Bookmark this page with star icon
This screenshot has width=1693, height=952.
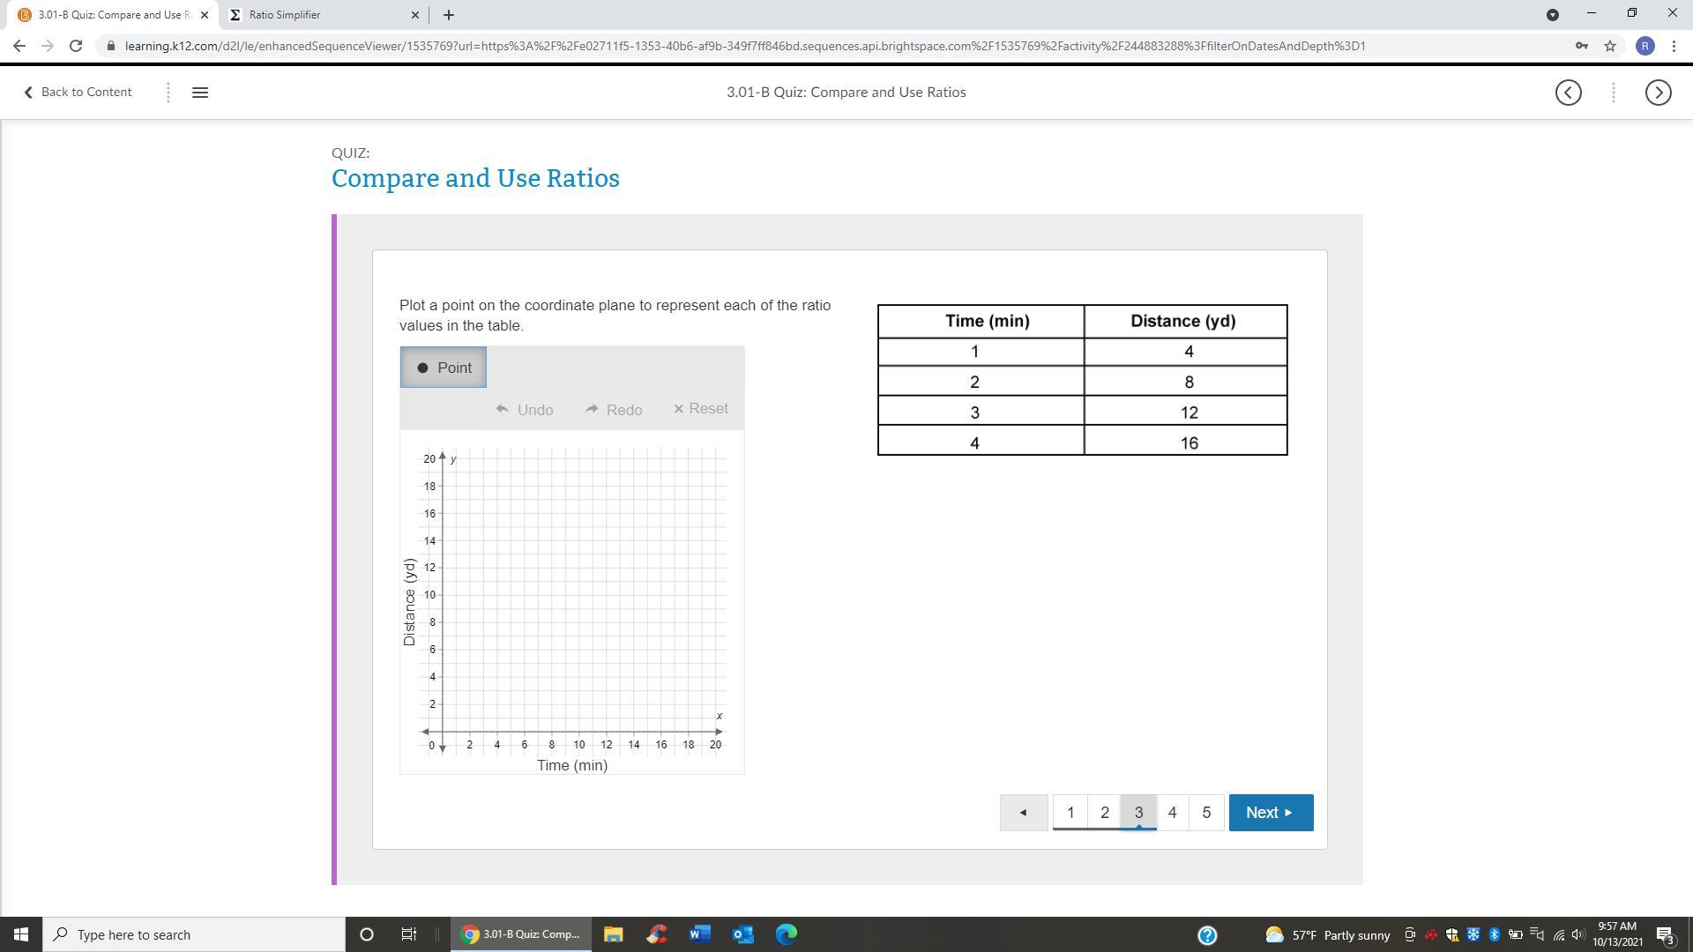pos(1610,46)
